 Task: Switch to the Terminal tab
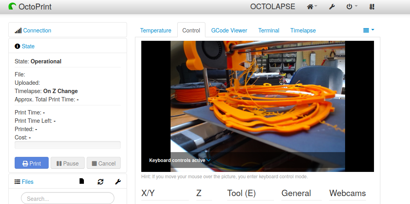point(269,31)
